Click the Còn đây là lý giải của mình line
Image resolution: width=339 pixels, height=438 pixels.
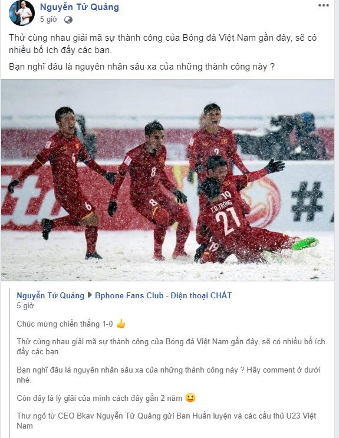point(100,398)
